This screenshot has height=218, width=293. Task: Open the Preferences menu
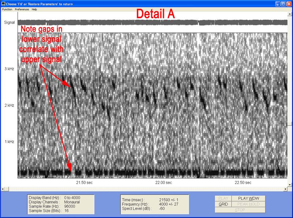tap(22, 10)
